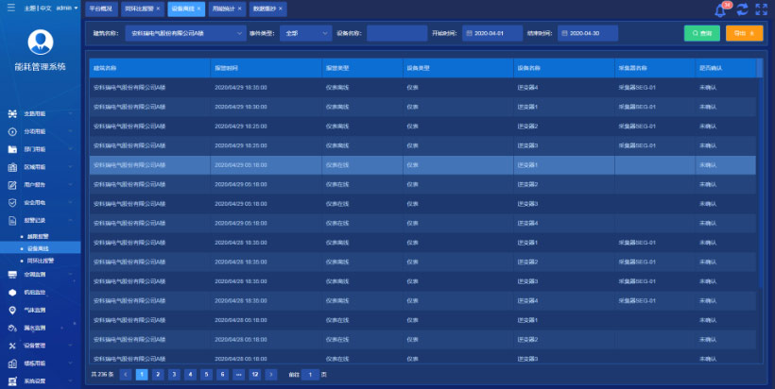Image resolution: width=775 pixels, height=389 pixels.
Task: Open the admin user dropdown
Action: click(67, 8)
